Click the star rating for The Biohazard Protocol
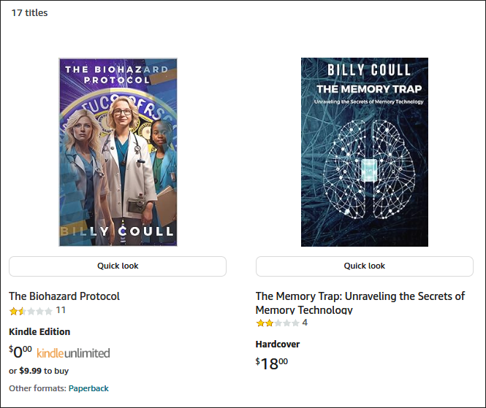The width and height of the screenshot is (486, 408). pyautogui.click(x=30, y=311)
